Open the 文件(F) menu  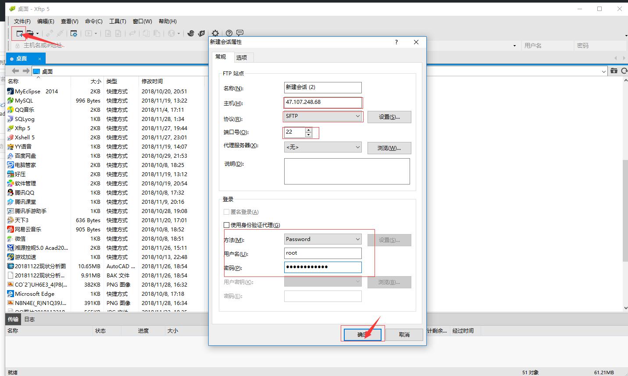(22, 21)
